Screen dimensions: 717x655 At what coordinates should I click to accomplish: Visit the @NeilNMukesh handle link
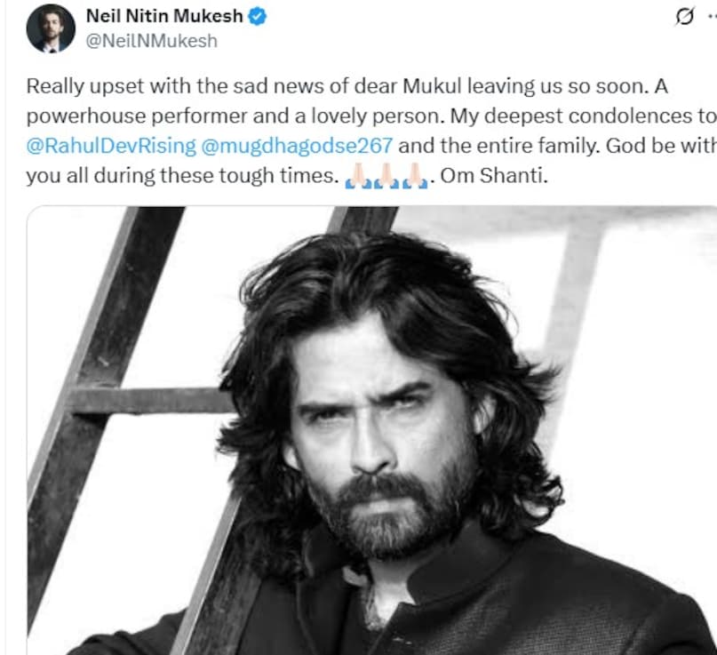[151, 41]
